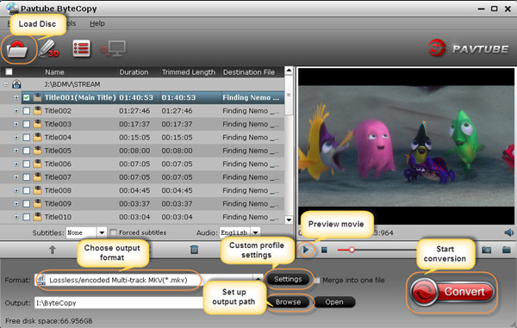Open the Subtitles dropdown

102,232
